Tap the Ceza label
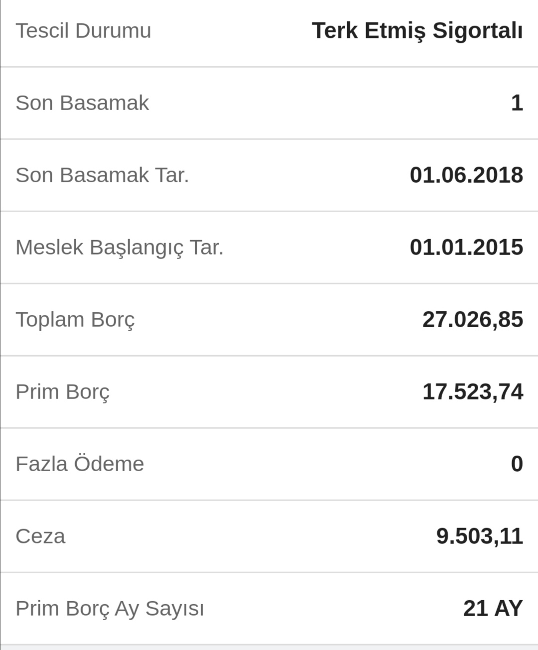This screenshot has width=538, height=650. [x=40, y=536]
